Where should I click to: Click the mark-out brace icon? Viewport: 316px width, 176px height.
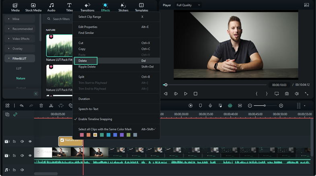(267, 94)
